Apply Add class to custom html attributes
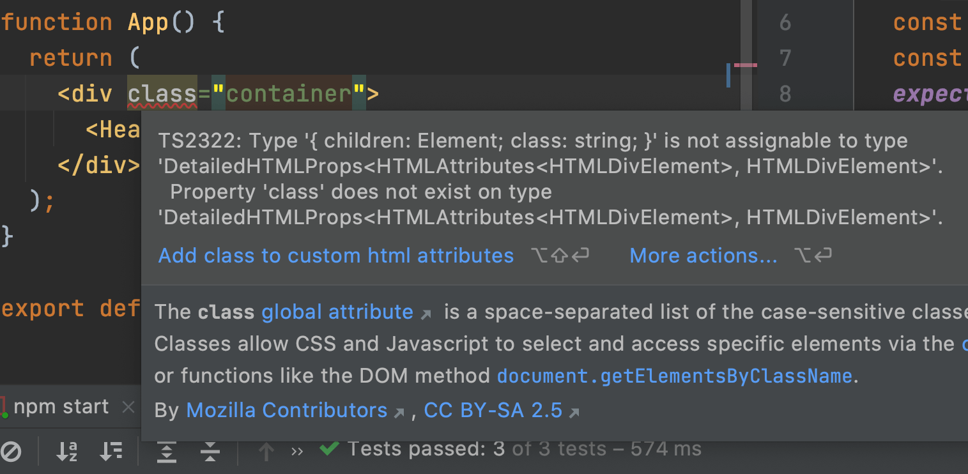The height and width of the screenshot is (474, 968). [x=335, y=256]
